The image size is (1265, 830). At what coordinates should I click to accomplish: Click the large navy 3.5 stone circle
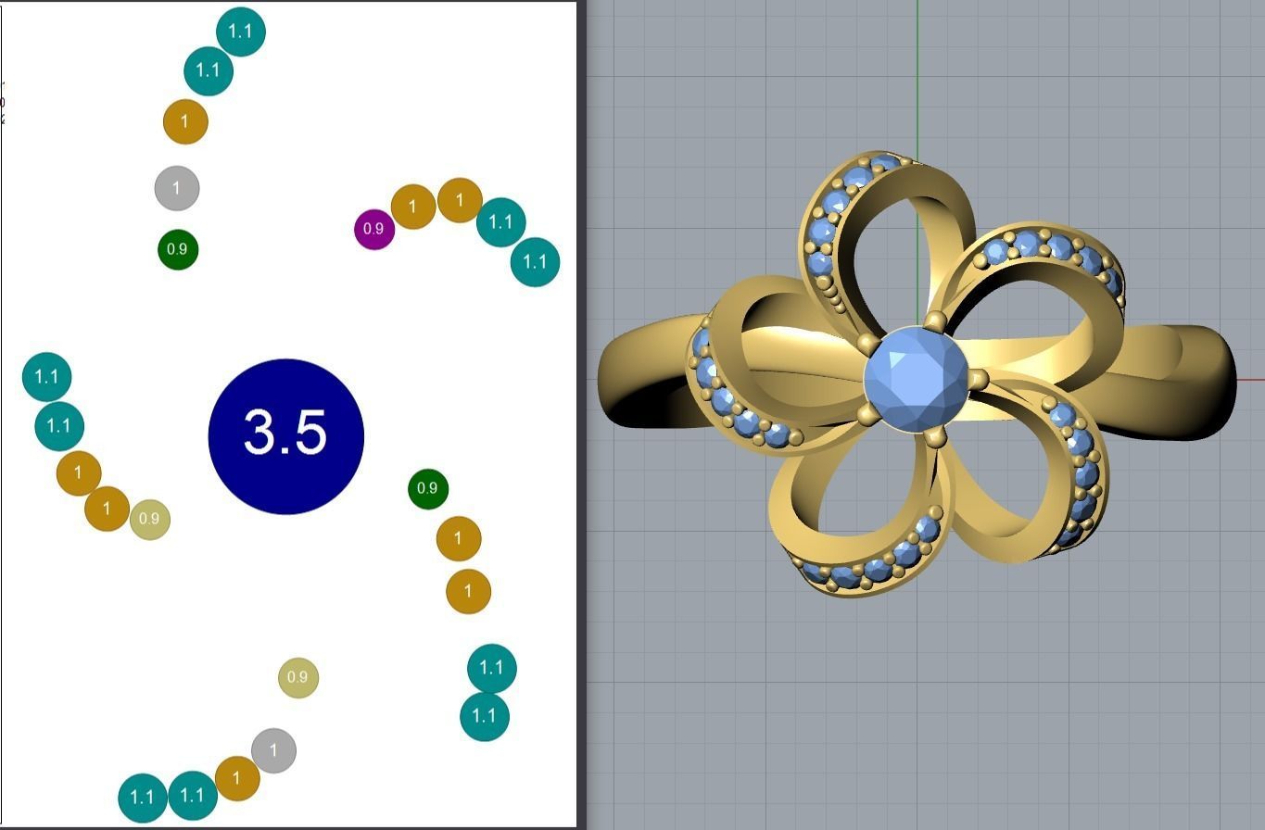tap(286, 436)
